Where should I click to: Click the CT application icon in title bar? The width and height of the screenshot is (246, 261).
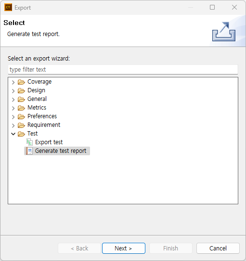pos(8,7)
